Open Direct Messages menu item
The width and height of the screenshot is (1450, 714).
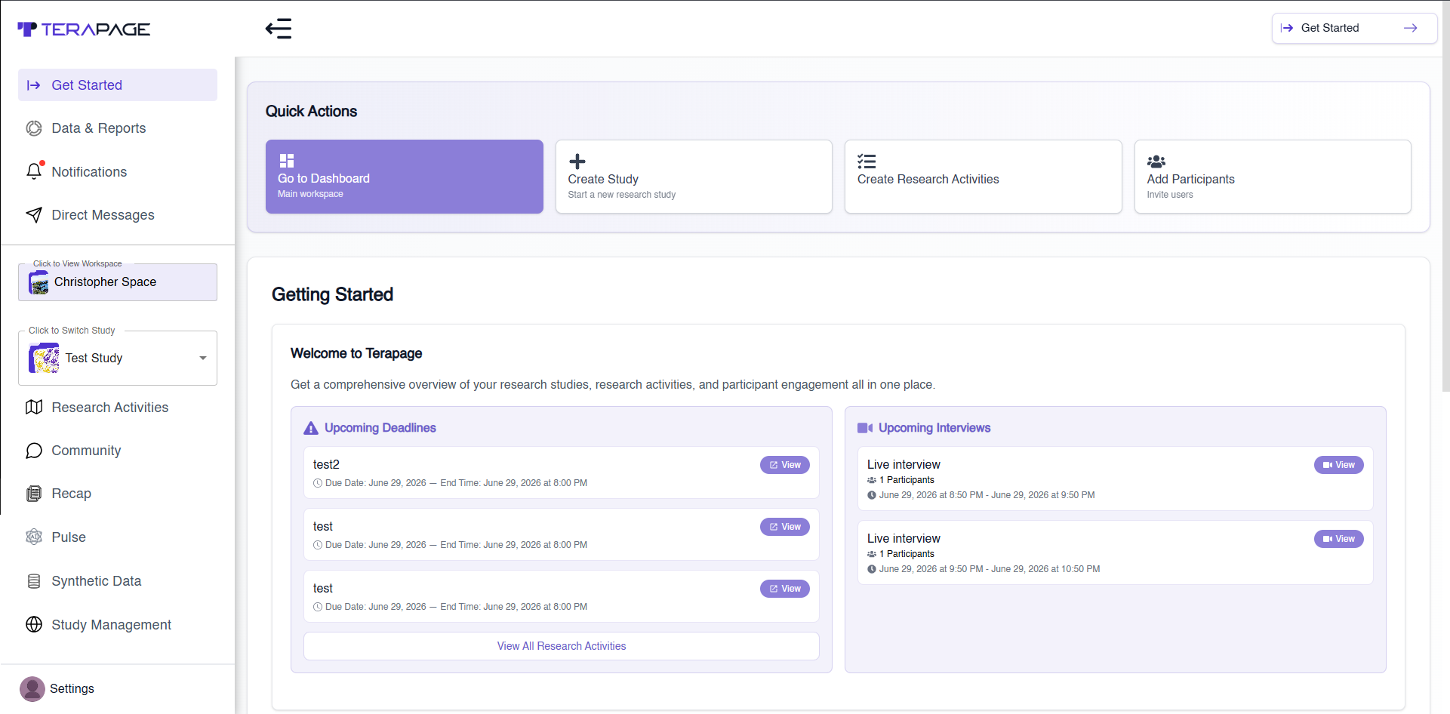(118, 215)
